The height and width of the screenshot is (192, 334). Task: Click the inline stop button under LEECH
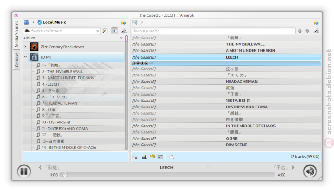pyautogui.click(x=142, y=63)
